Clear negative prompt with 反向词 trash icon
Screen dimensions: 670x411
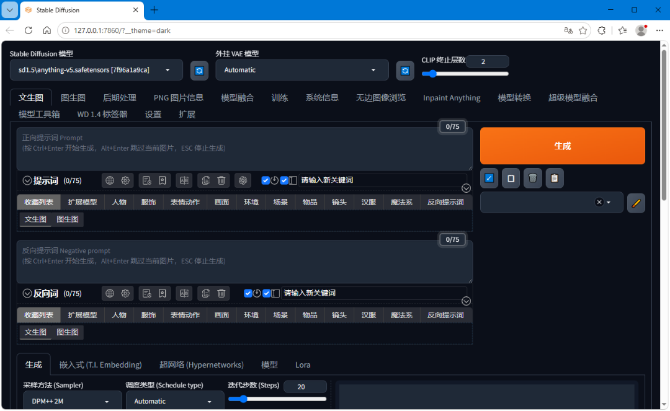click(x=221, y=293)
